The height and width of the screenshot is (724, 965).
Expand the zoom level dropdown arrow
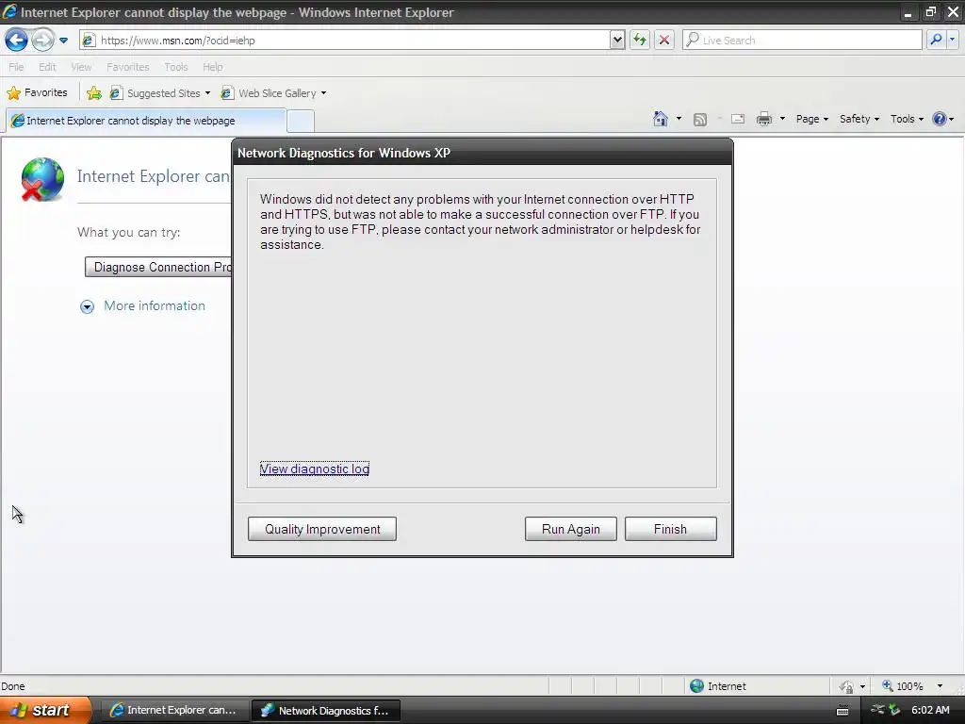940,686
